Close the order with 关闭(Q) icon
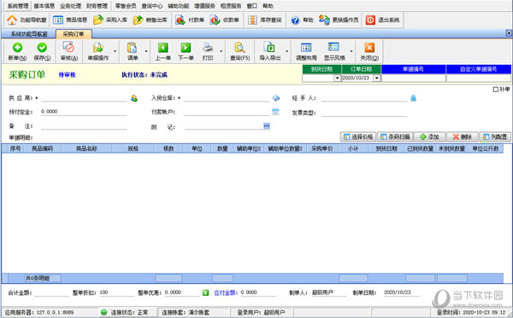 point(369,48)
